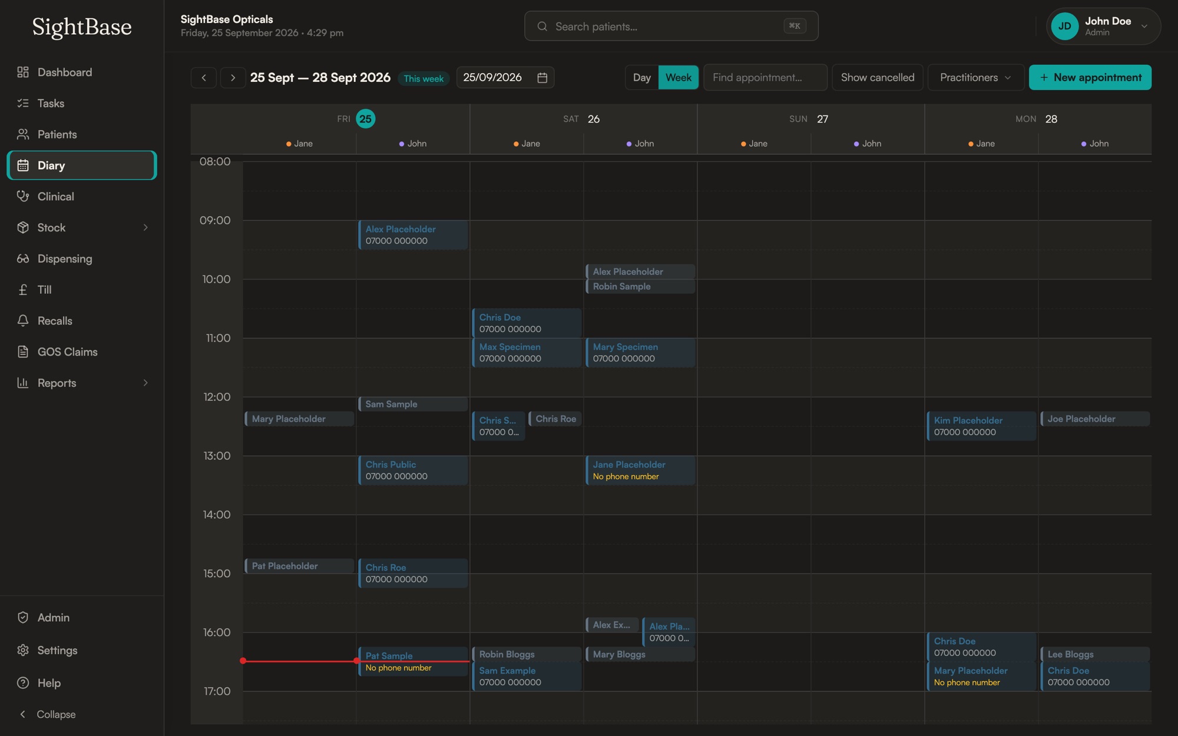Switch to the Week view
The width and height of the screenshot is (1178, 736).
click(679, 77)
